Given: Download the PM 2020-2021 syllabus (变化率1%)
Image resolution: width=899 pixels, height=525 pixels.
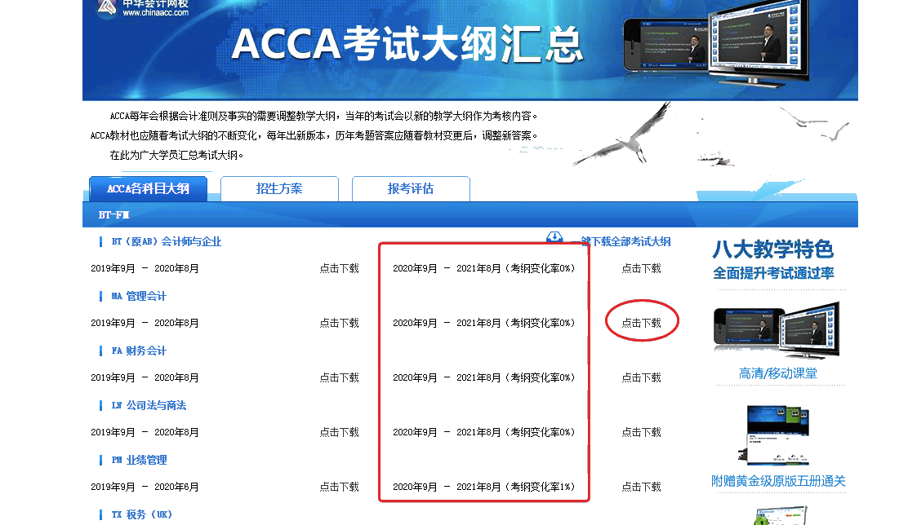Looking at the screenshot, I should [641, 487].
